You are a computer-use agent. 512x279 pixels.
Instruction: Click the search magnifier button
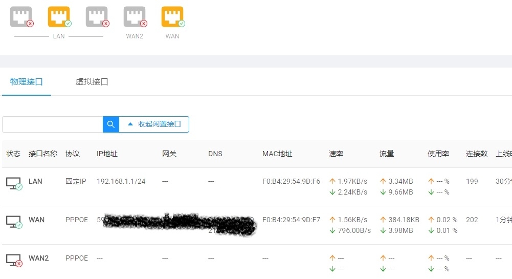[x=110, y=124]
